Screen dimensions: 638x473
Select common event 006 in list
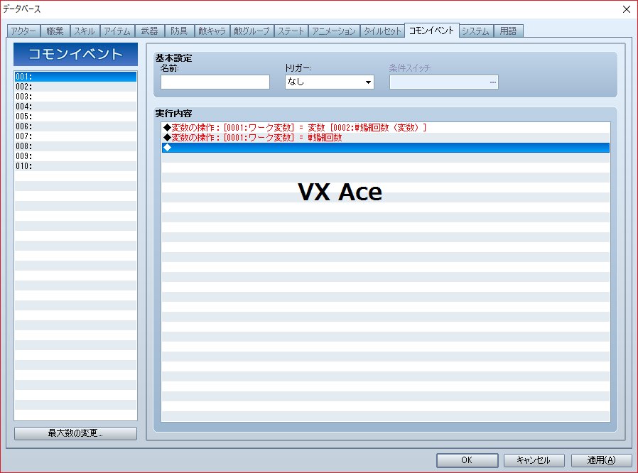coord(76,126)
